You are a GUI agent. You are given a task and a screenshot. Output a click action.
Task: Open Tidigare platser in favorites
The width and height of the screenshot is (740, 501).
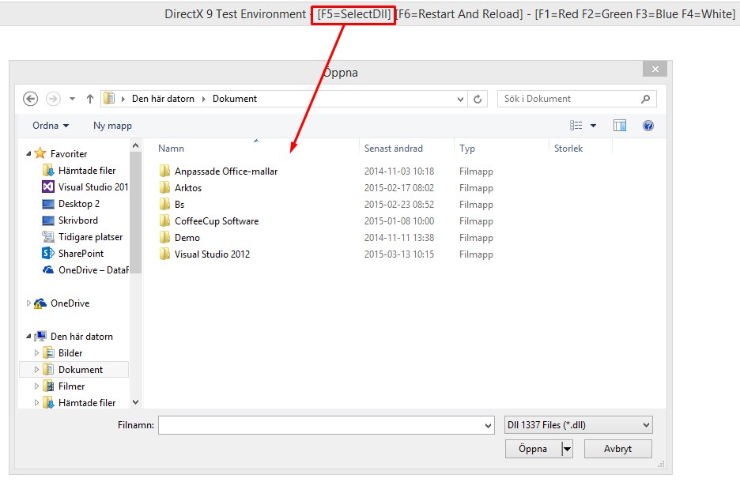(90, 237)
